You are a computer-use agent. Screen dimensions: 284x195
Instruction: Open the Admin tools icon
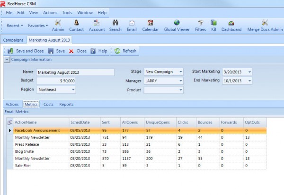(x=58, y=23)
